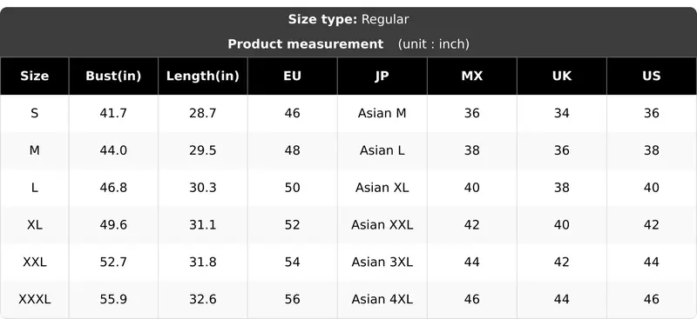Click the US column header
This screenshot has width=697, height=319.
(651, 76)
